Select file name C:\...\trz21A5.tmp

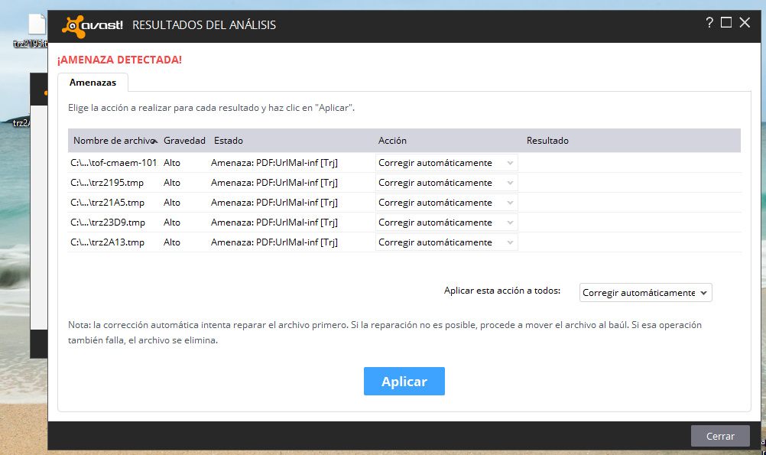(108, 203)
